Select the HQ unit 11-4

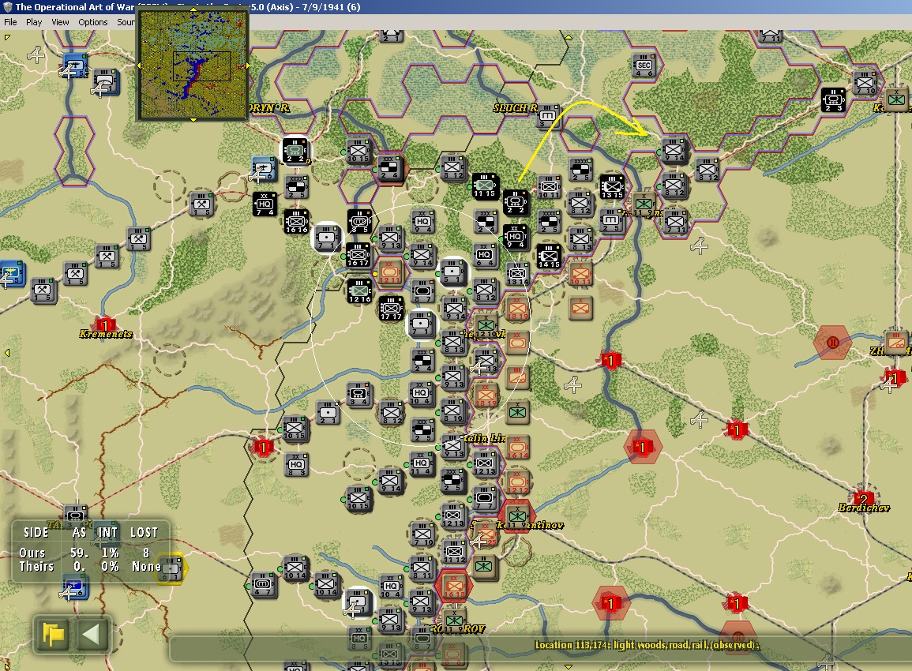click(421, 464)
